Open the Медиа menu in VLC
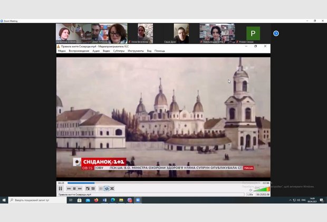The image size is (327, 222). tap(62, 51)
